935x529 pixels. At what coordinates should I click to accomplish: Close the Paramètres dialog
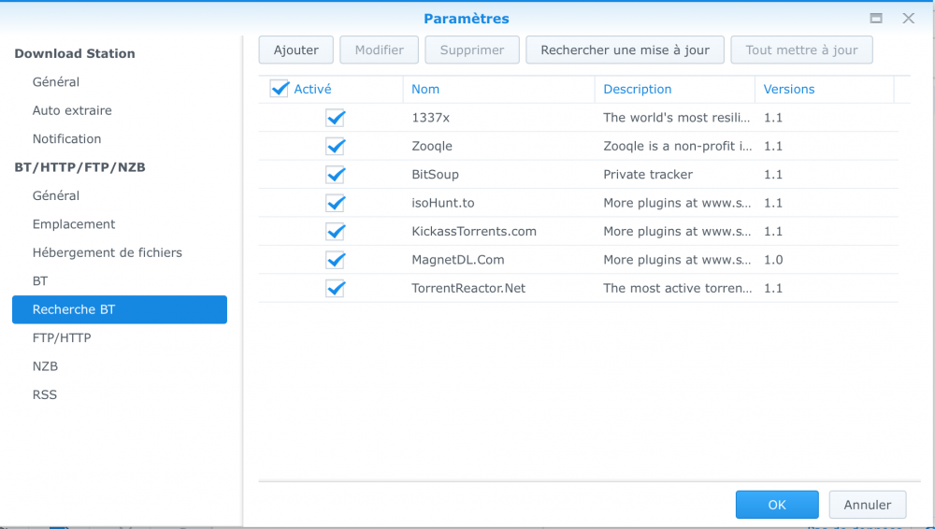point(908,19)
